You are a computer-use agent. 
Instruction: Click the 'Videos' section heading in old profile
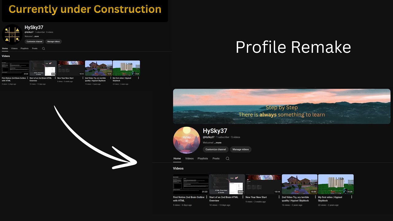click(6, 56)
